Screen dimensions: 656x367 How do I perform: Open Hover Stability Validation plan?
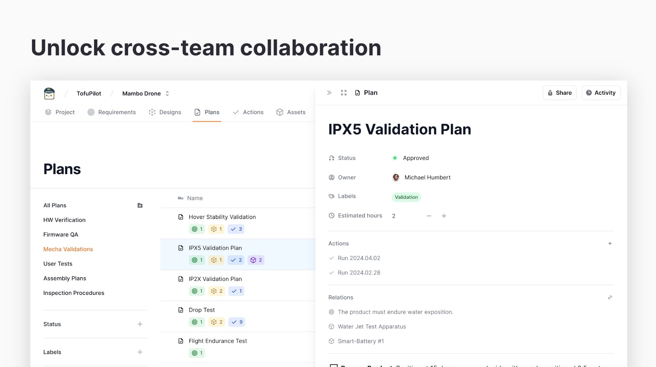(x=222, y=217)
